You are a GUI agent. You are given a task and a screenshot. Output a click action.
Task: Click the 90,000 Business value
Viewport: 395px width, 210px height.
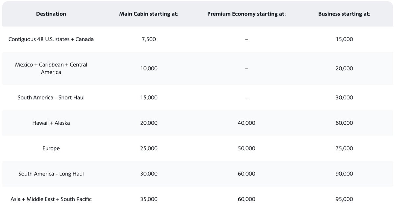point(344,174)
